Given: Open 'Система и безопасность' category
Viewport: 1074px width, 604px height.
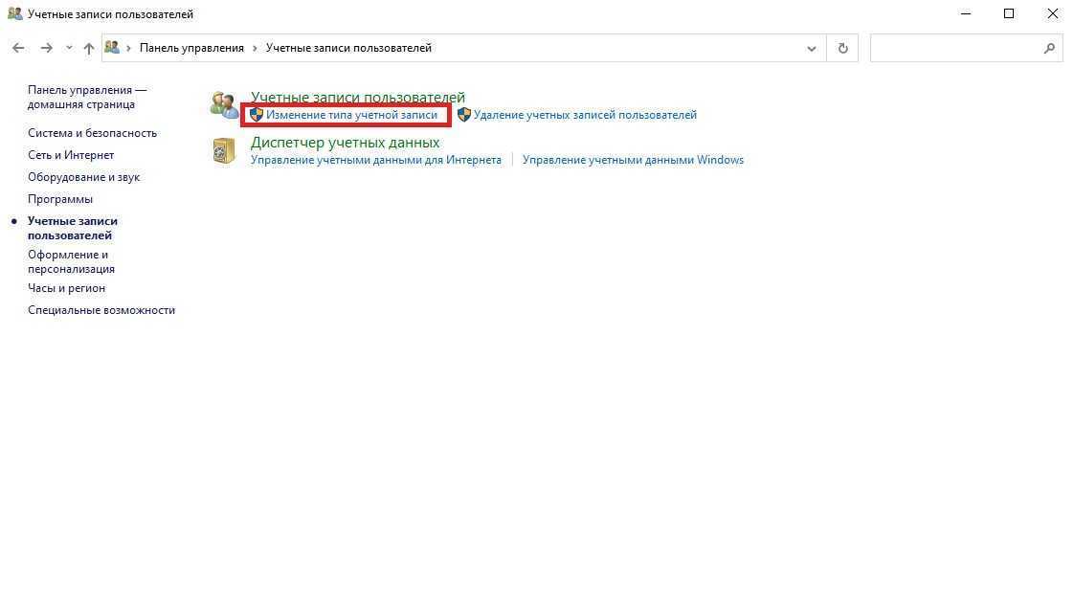Looking at the screenshot, I should (93, 133).
